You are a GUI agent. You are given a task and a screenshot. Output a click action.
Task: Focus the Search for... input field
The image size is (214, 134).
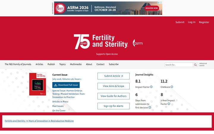(x=179, y=65)
